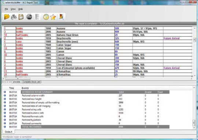Select the Bahans Haut Brion cell
This screenshot has height=140, width=198.
pos(85,35)
